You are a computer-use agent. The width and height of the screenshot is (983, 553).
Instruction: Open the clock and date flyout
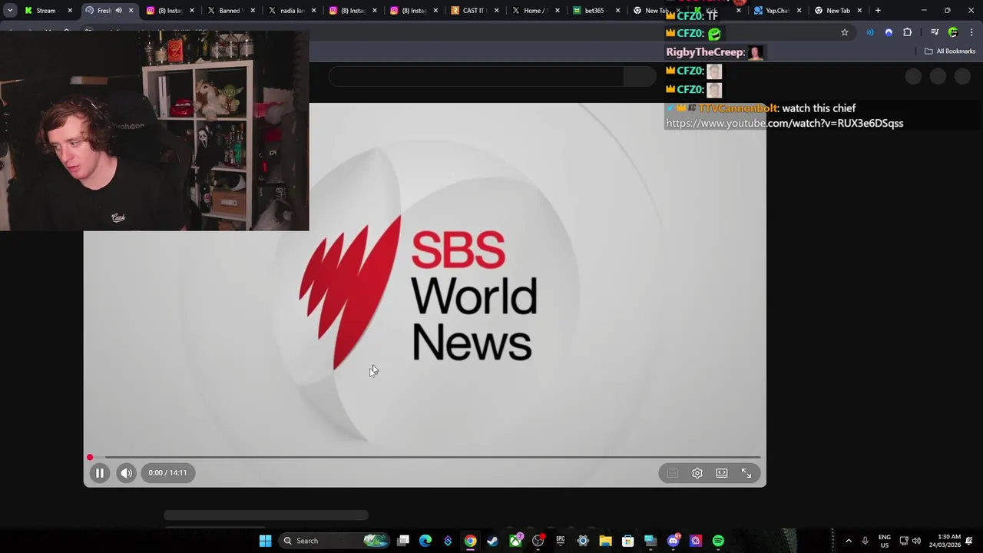(x=945, y=541)
